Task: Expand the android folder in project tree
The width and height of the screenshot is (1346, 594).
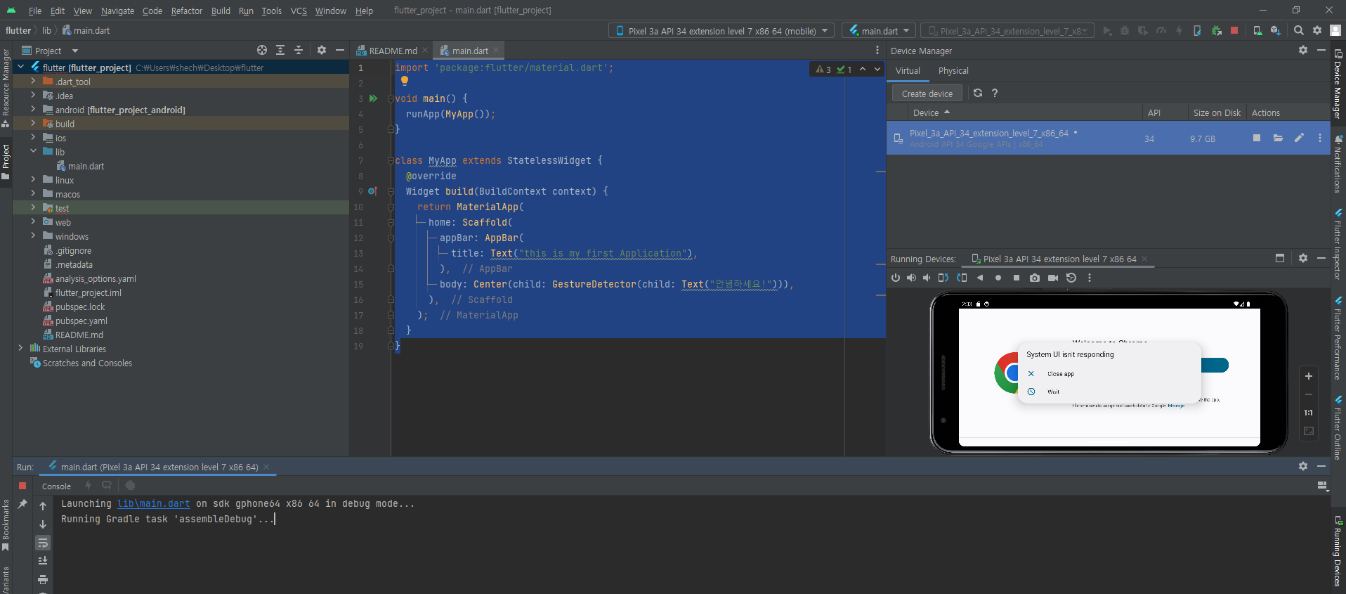Action: pos(33,110)
